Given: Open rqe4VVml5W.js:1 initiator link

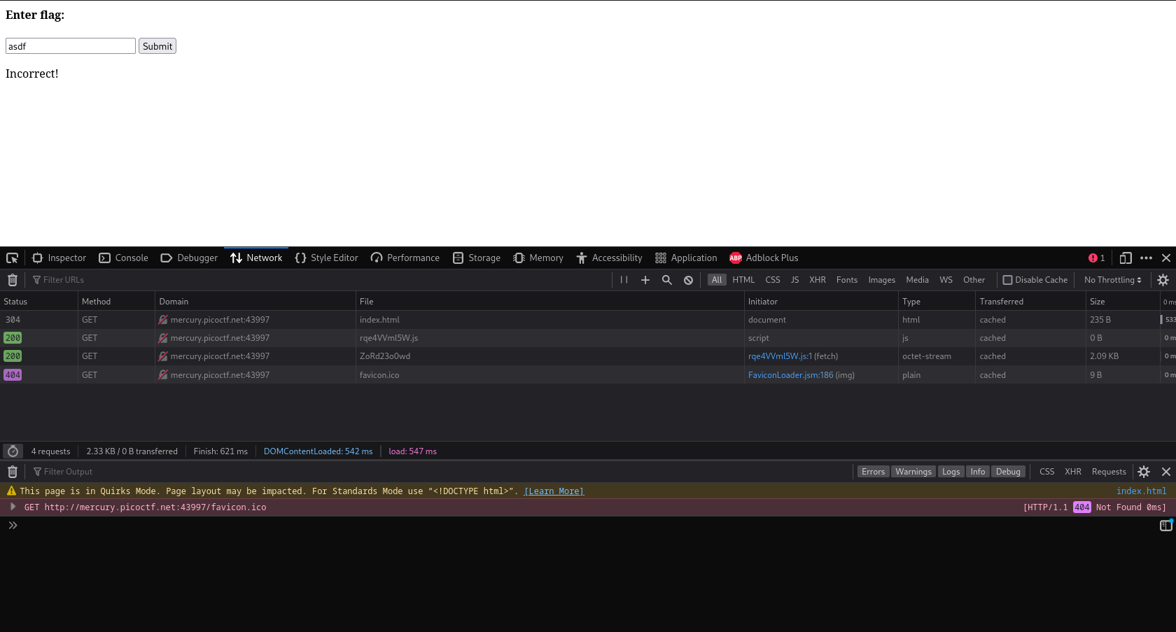Looking at the screenshot, I should pos(780,356).
